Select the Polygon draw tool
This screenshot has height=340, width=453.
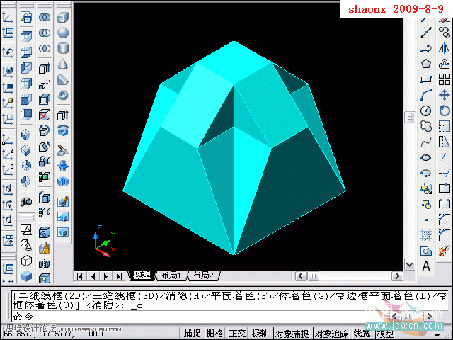(426, 64)
